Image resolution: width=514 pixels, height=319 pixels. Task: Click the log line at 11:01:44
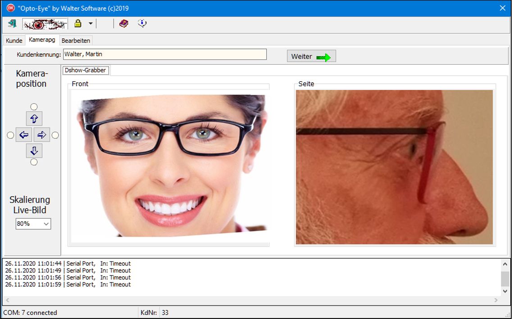[68, 264]
